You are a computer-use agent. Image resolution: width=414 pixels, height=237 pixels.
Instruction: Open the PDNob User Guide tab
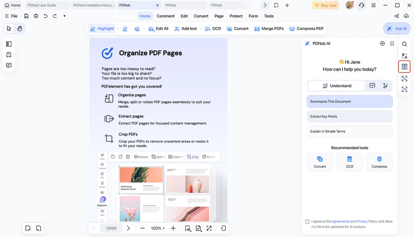click(x=47, y=5)
